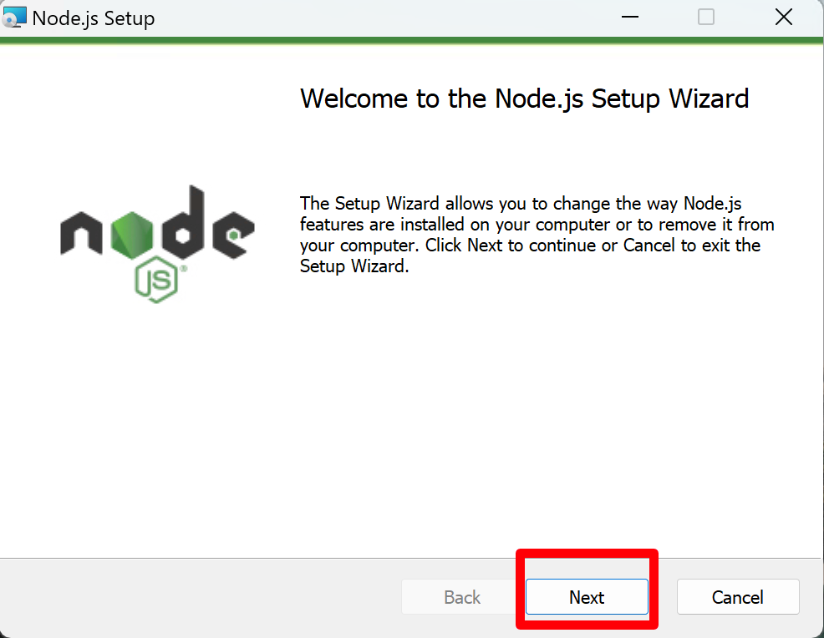Click the 'Welcome to the Node.js Setup Wizard' heading
824x638 pixels.
pos(524,99)
